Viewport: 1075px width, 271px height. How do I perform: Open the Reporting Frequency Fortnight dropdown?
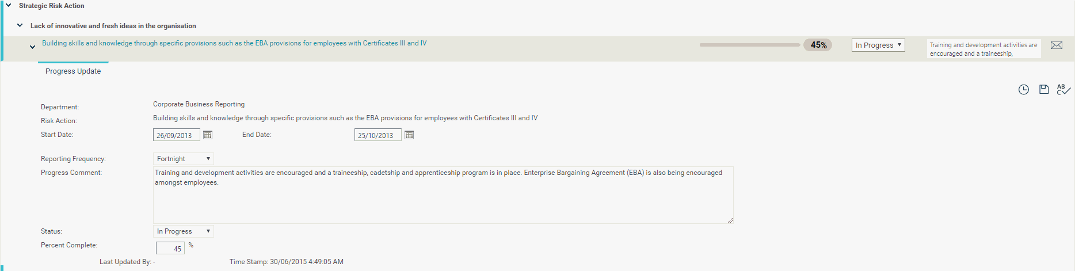[184, 159]
